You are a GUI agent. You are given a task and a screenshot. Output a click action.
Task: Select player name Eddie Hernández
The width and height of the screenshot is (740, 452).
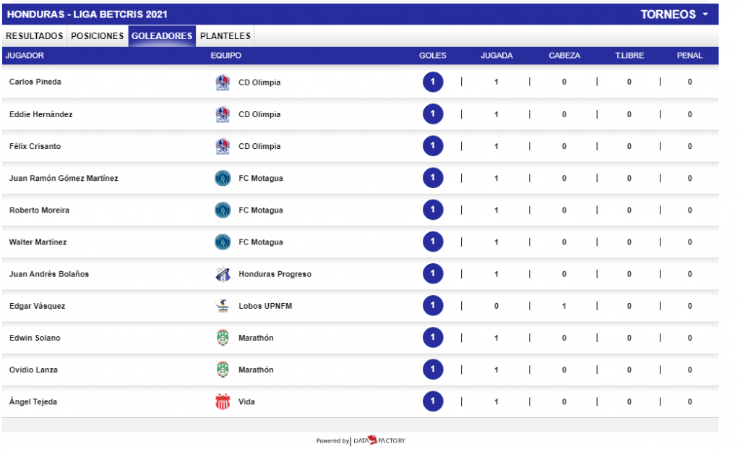[41, 114]
